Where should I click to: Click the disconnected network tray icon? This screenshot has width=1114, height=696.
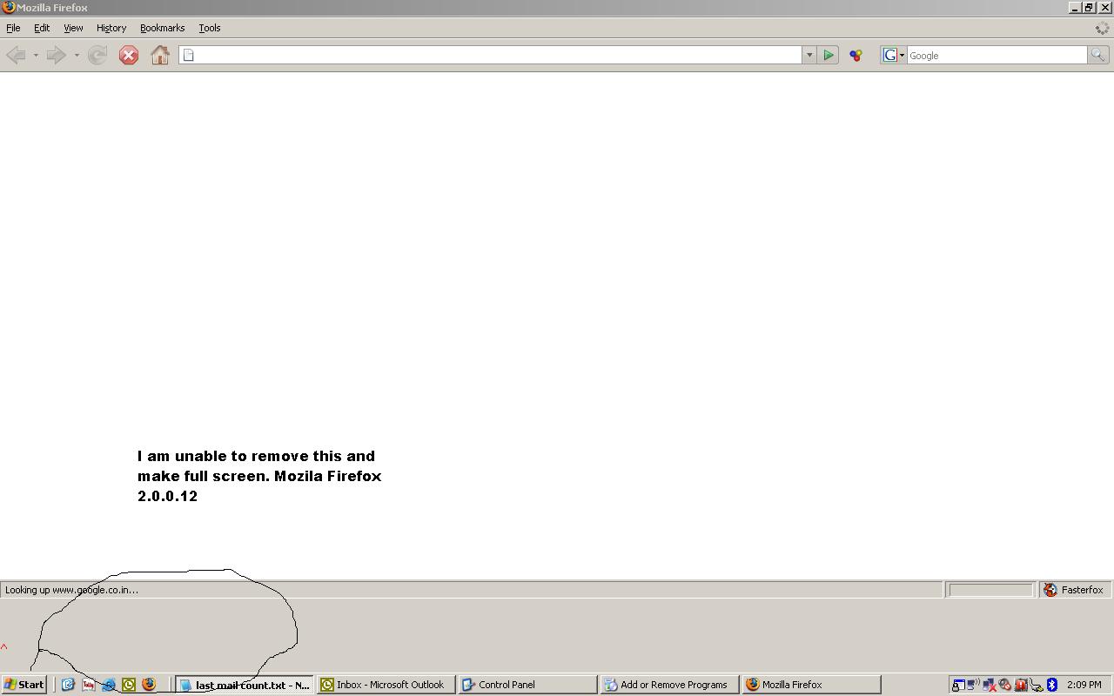point(990,685)
